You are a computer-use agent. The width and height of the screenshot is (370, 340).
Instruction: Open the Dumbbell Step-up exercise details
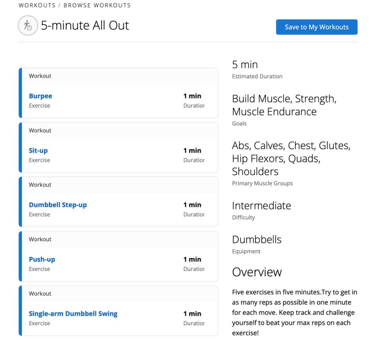coord(58,205)
